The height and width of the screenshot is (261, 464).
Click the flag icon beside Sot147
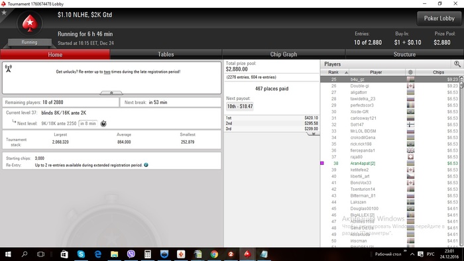tap(410, 125)
